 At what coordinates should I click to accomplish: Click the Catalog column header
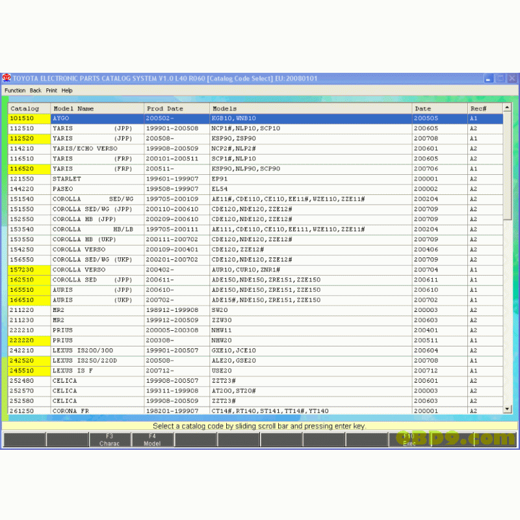(x=29, y=109)
